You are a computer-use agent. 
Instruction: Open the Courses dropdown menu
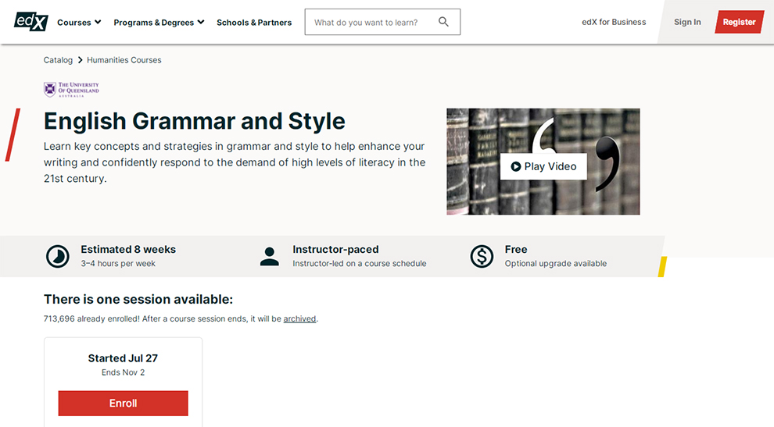tap(79, 22)
